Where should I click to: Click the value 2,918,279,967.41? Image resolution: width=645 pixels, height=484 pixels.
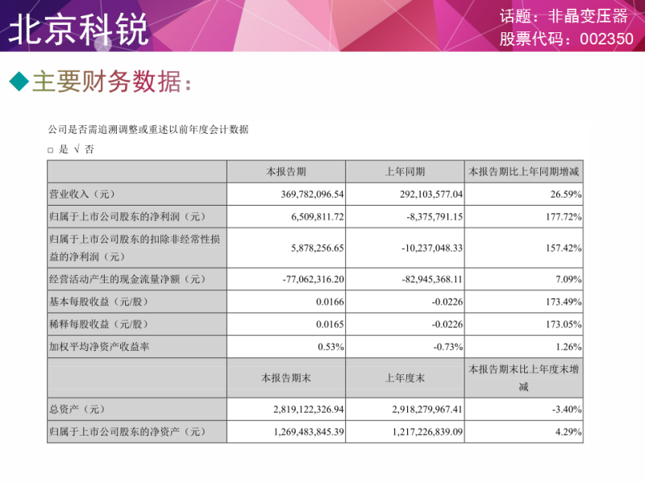pyautogui.click(x=427, y=409)
